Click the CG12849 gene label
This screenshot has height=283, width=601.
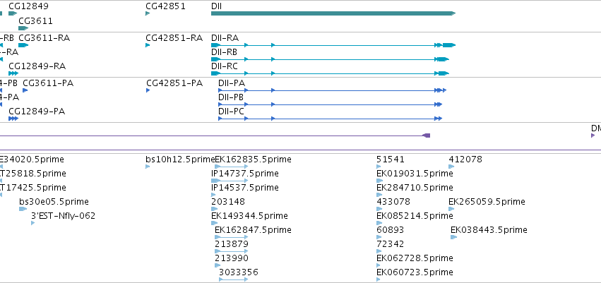tap(28, 6)
